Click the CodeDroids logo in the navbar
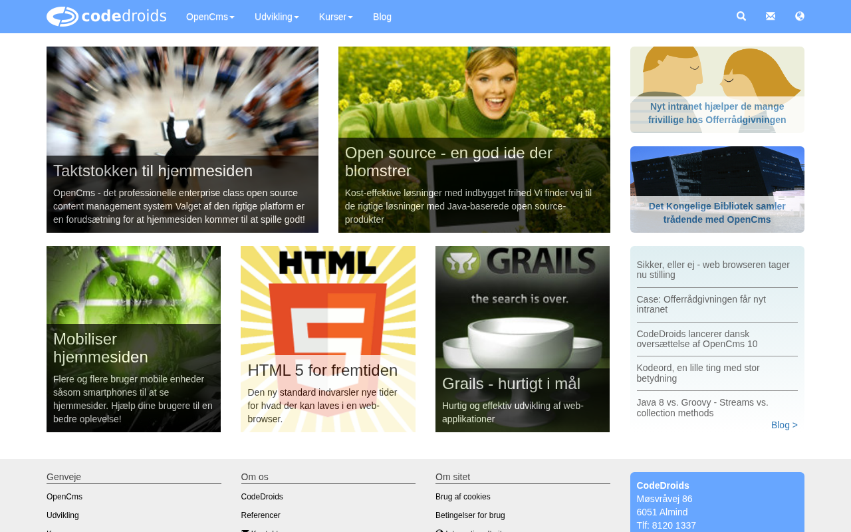This screenshot has width=851, height=532. point(106,17)
